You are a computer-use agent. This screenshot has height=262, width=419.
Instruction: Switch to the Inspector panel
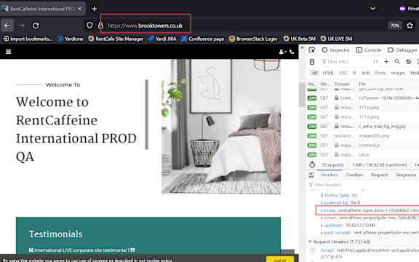pos(336,50)
